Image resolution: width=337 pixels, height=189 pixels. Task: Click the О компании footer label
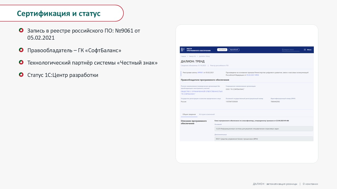310,184
